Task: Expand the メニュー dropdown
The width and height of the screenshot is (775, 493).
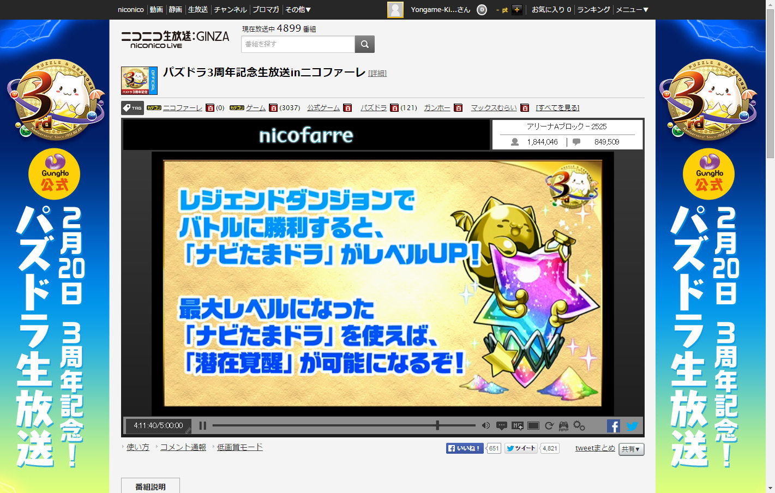Action: (632, 10)
